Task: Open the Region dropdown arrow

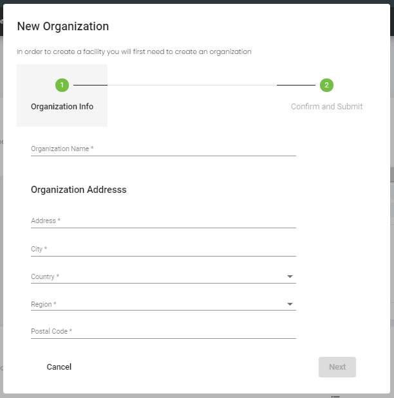Action: tap(290, 304)
